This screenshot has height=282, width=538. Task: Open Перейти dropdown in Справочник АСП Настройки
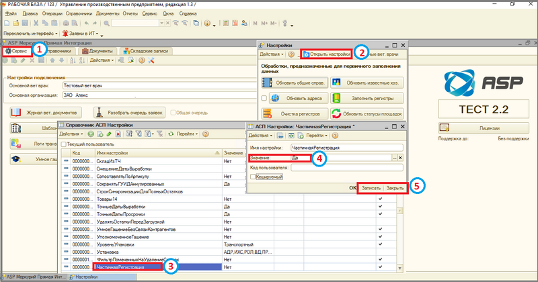[188, 134]
